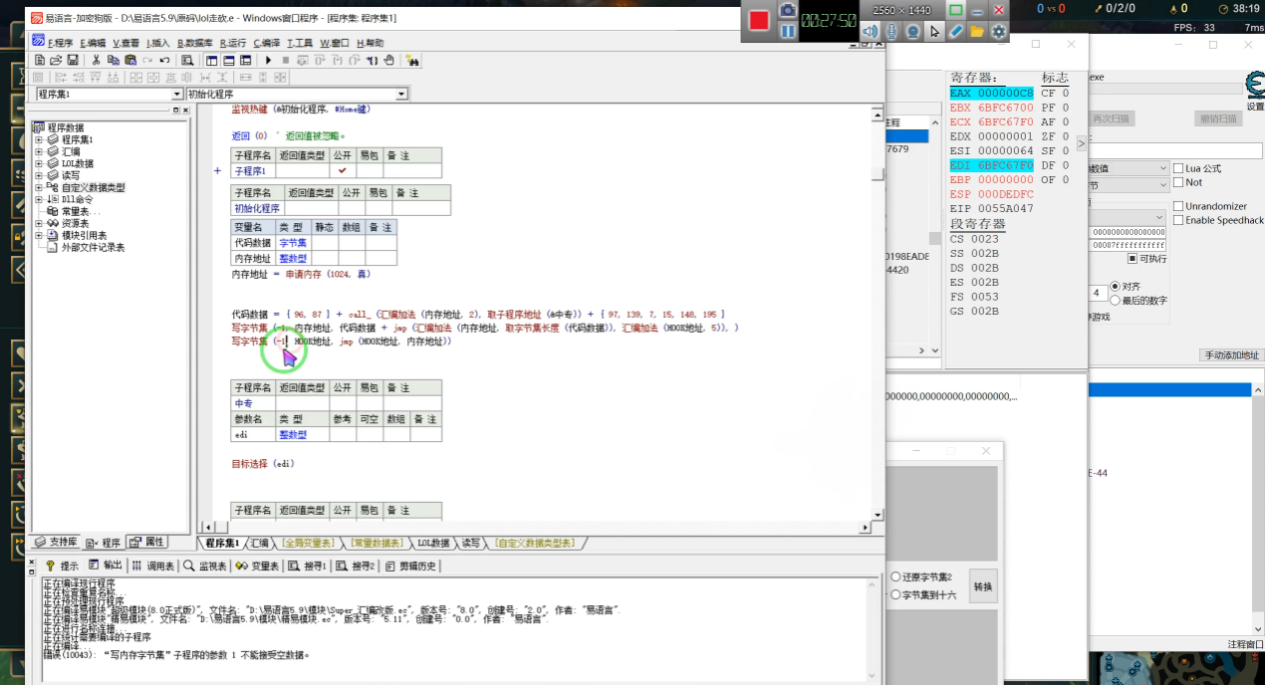Click the Find magnifier icon in the toolbar
This screenshot has width=1265, height=685.
coord(187,61)
